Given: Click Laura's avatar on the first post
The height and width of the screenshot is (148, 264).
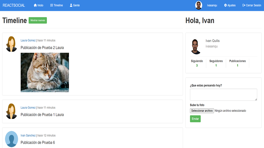Looking at the screenshot, I should pos(11,44).
